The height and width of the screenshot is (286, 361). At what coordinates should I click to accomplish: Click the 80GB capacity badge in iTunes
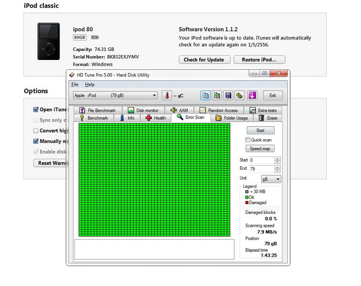[x=80, y=37]
